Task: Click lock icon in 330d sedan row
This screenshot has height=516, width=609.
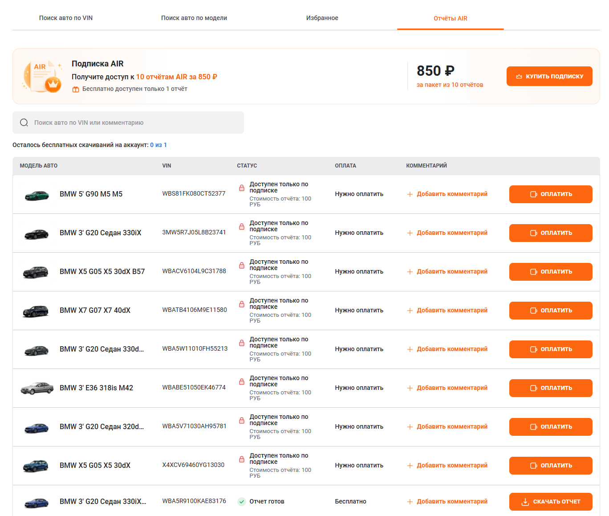Action: point(242,343)
